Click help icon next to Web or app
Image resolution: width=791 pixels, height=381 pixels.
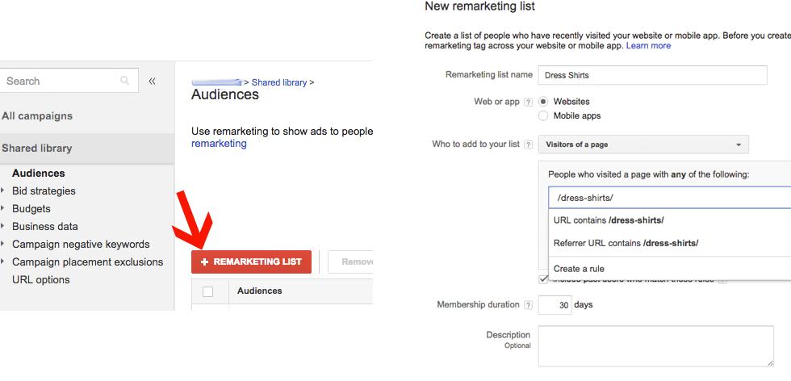(x=528, y=103)
